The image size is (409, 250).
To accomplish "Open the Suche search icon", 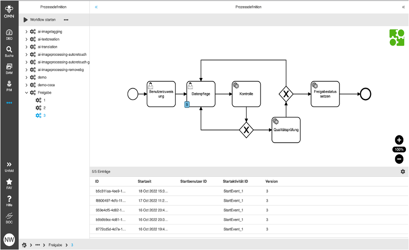I will click(9, 51).
